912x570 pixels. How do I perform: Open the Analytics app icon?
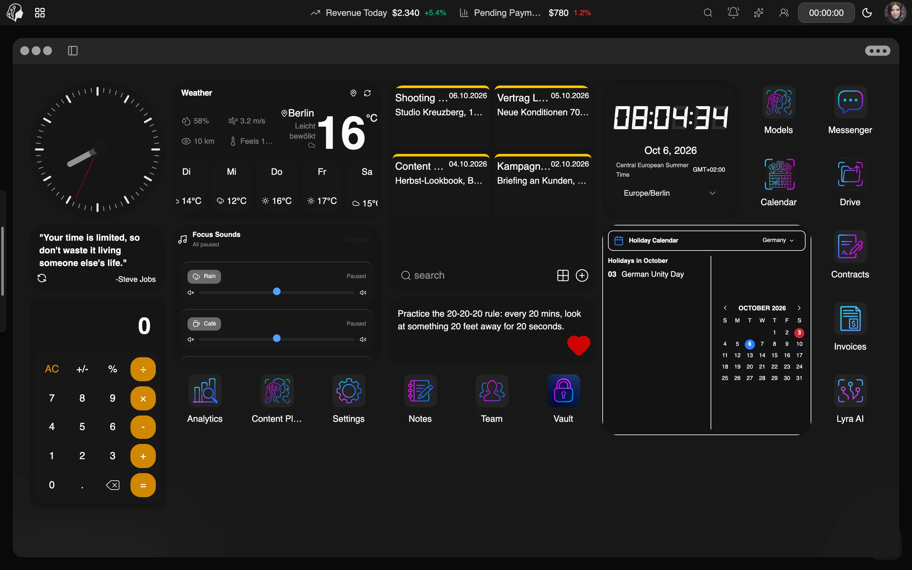205,390
